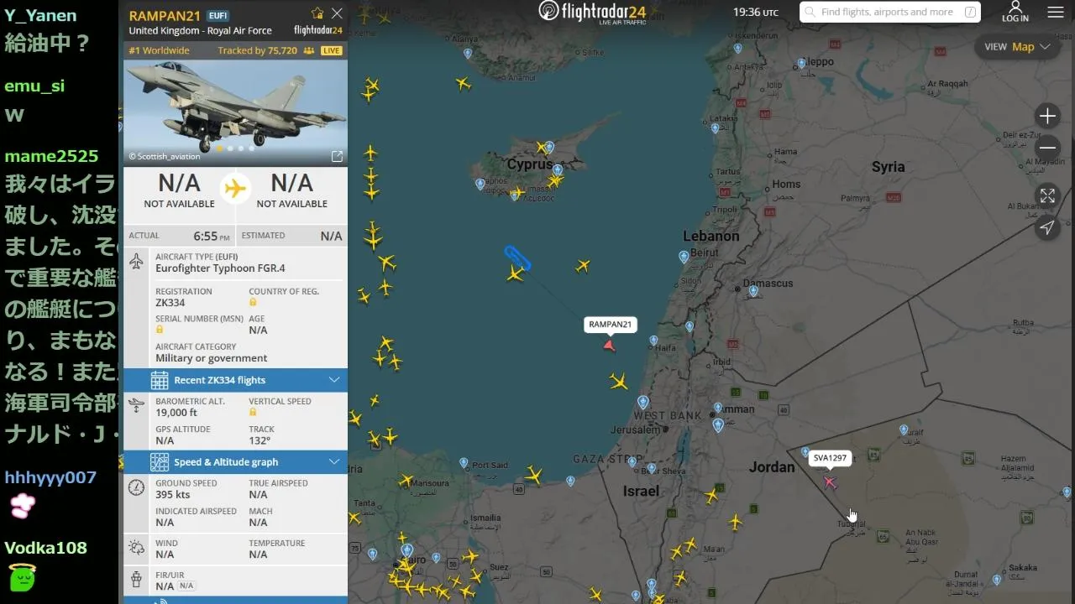
Task: Center map on my location arrow
Action: (1047, 227)
